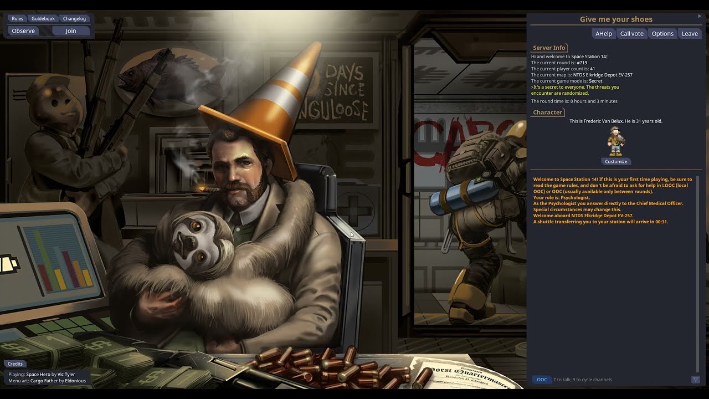Click the small arrow beside server title

[700, 16]
